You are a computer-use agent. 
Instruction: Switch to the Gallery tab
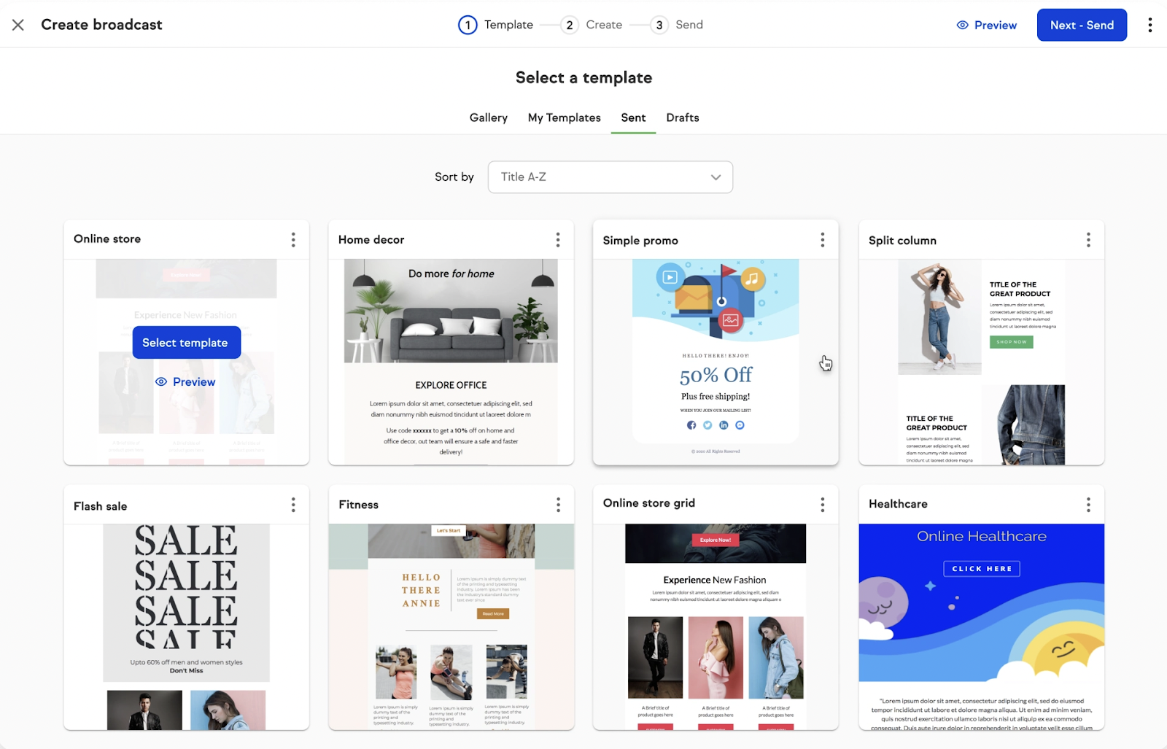point(488,117)
